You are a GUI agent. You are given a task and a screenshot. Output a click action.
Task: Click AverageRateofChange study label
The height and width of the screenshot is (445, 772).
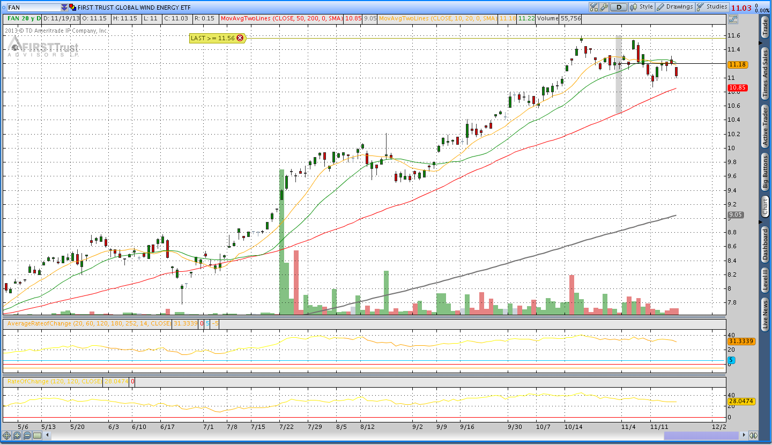point(88,323)
